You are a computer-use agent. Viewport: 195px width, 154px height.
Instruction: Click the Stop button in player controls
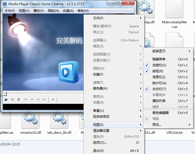click(x=19, y=100)
